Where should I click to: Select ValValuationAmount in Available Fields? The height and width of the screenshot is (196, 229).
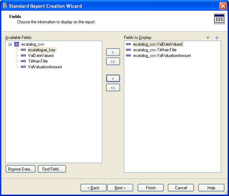tap(45, 67)
